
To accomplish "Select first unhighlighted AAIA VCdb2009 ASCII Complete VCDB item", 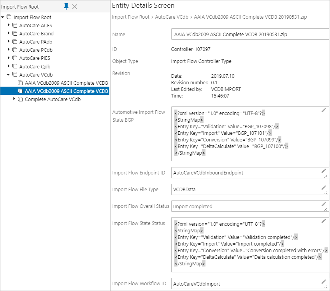I will coord(66,83).
